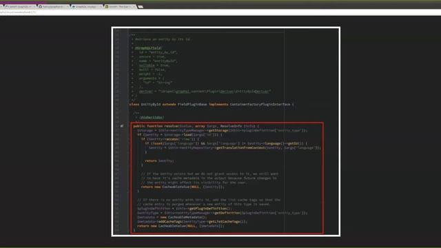Select the fourth tab with the yellow square favicon
Screen dimensions: 441x248
click(120, 6)
